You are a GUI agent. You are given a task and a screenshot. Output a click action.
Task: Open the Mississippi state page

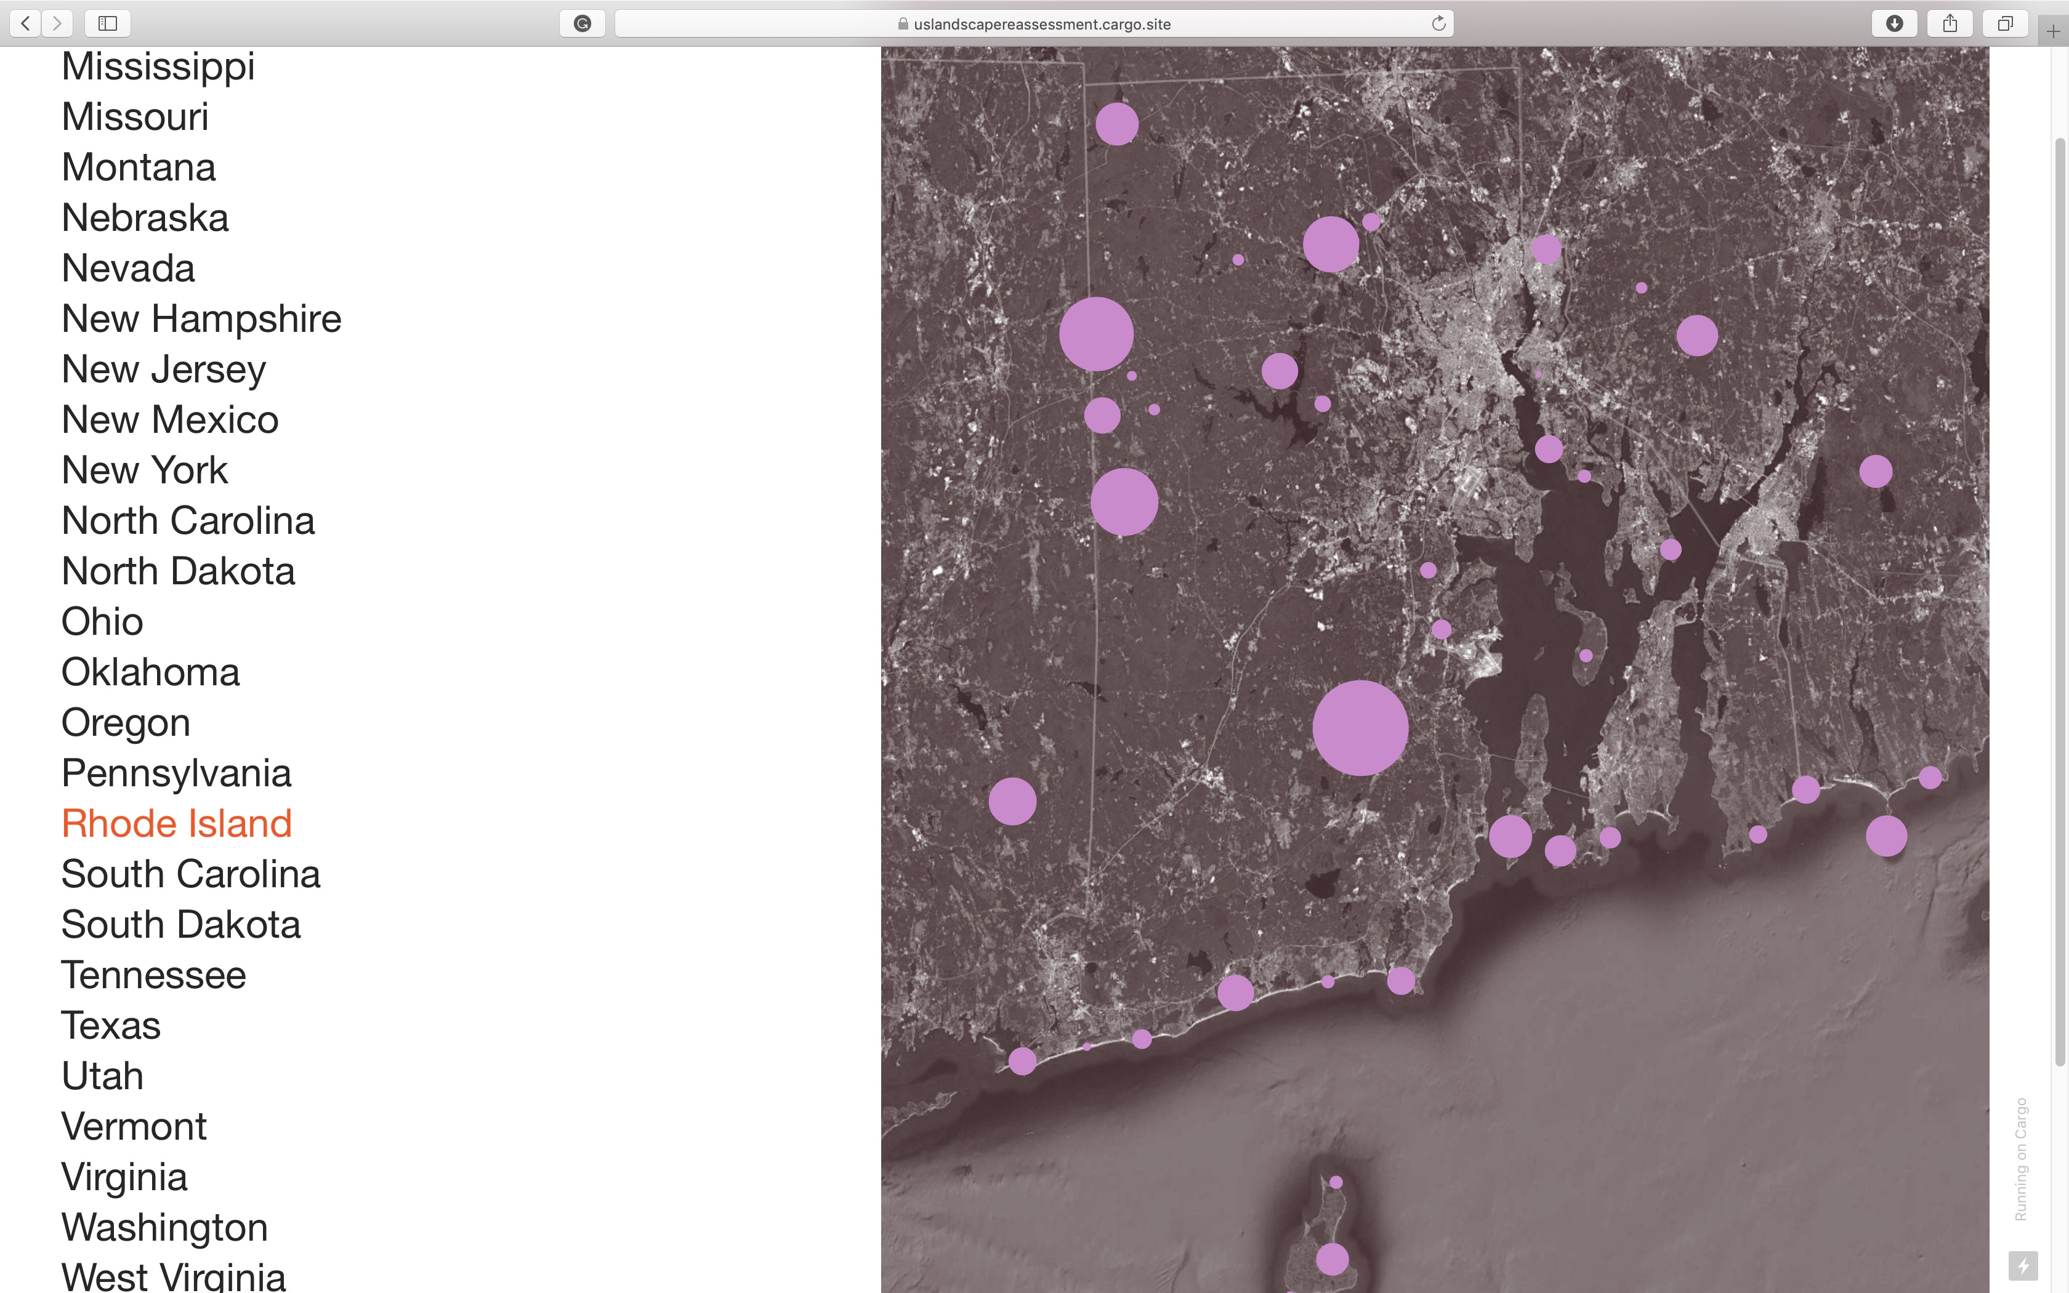click(x=158, y=68)
